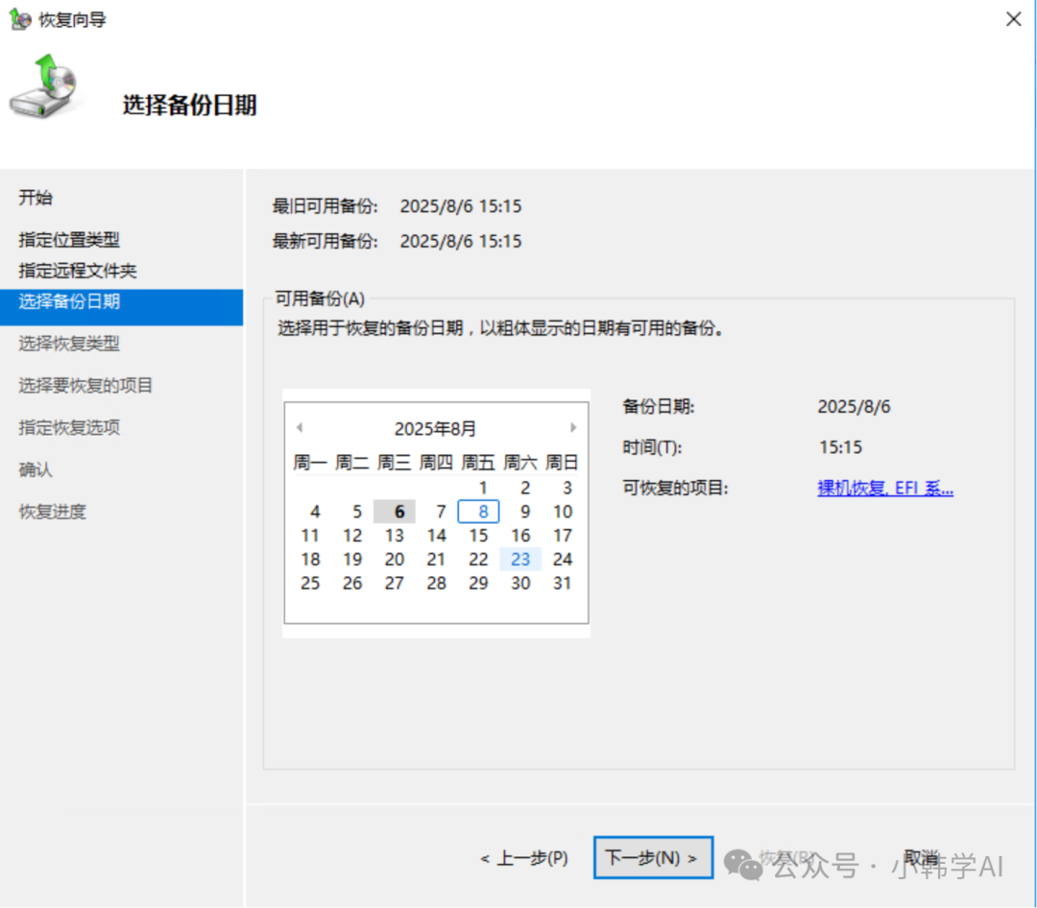Select the highlighted 选择备份日期 step
This screenshot has height=908, width=1037.
[x=69, y=301]
